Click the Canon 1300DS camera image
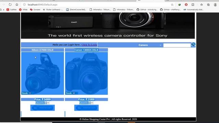Viewport: 219px width, 123px height. [x=87, y=73]
